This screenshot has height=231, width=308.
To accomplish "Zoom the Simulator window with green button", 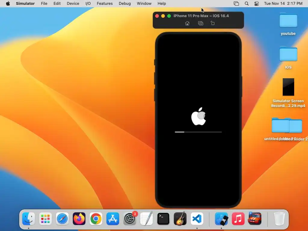I will pos(169,16).
